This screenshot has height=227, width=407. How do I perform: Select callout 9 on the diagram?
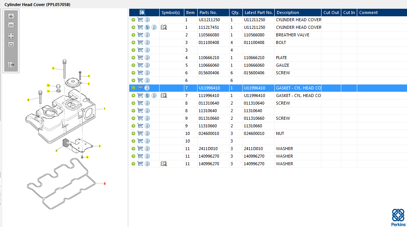[53, 68]
